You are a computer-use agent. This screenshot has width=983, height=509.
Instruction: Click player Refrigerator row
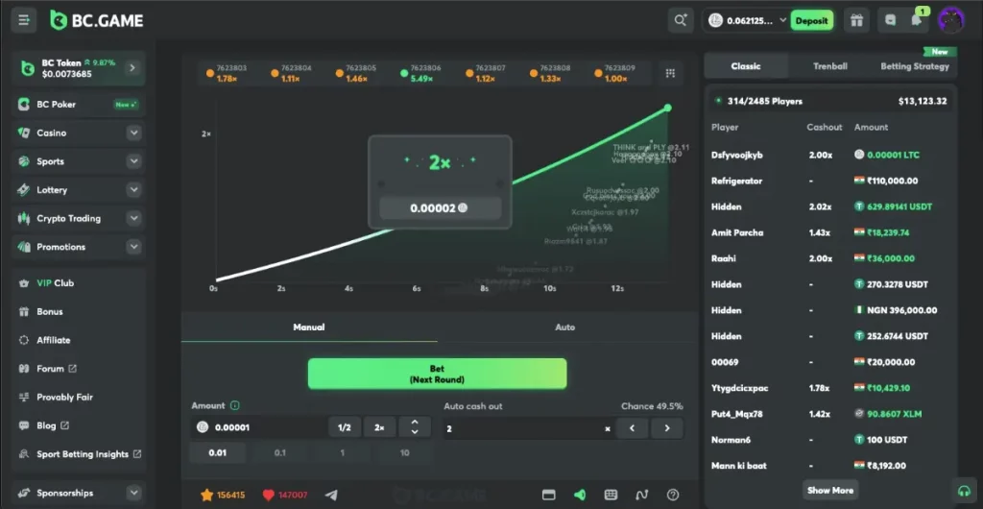click(x=830, y=181)
